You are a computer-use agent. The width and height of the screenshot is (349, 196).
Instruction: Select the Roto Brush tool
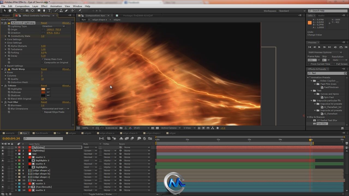(73, 11)
